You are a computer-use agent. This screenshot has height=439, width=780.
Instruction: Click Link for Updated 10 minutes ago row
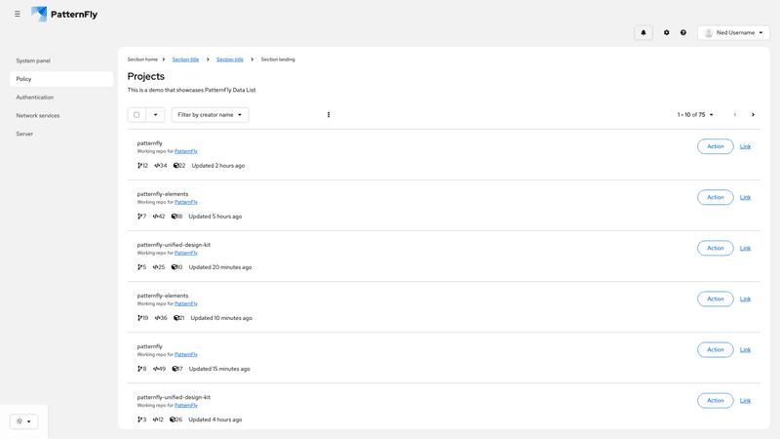pos(745,299)
